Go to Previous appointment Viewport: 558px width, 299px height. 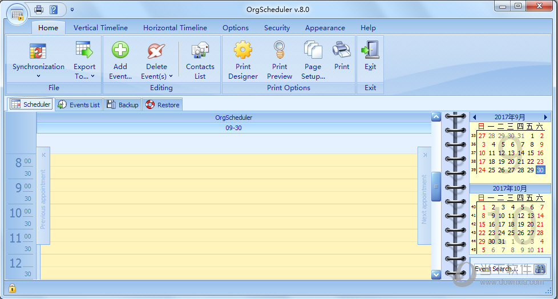click(x=43, y=196)
